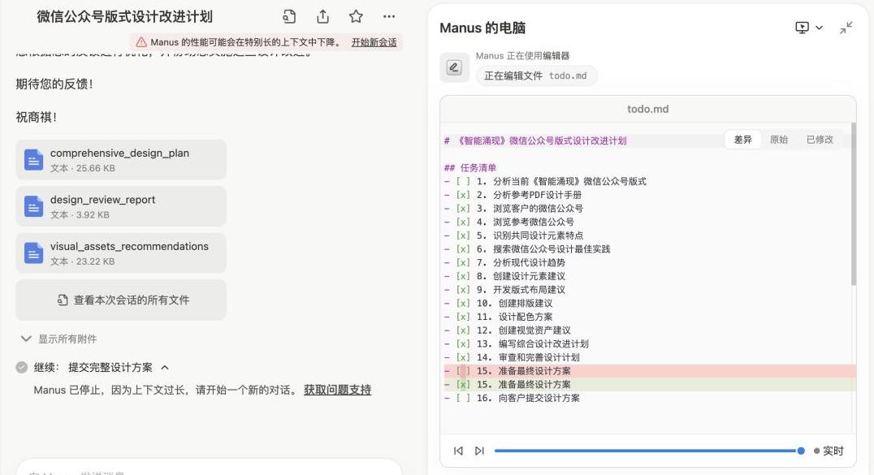The image size is (874, 475).
Task: Click the comprehensive_design_plan file icon
Action: coord(33,160)
